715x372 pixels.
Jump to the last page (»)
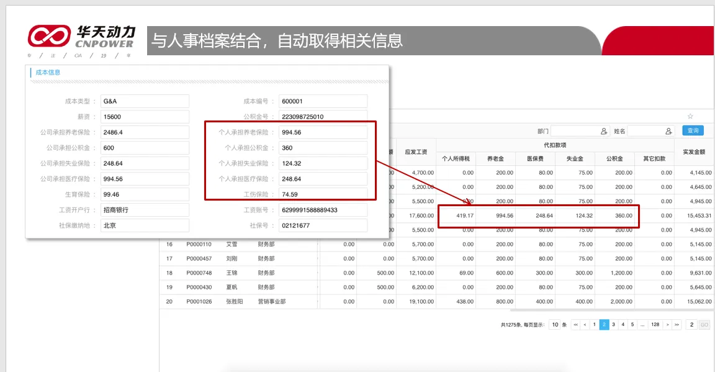tap(677, 325)
